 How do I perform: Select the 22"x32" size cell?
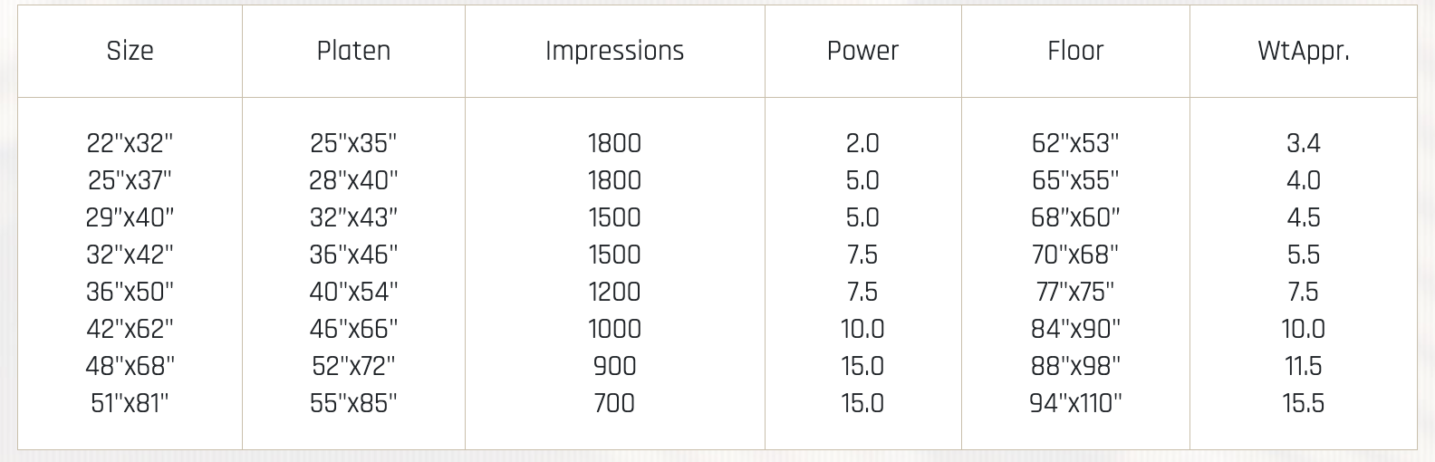(130, 143)
